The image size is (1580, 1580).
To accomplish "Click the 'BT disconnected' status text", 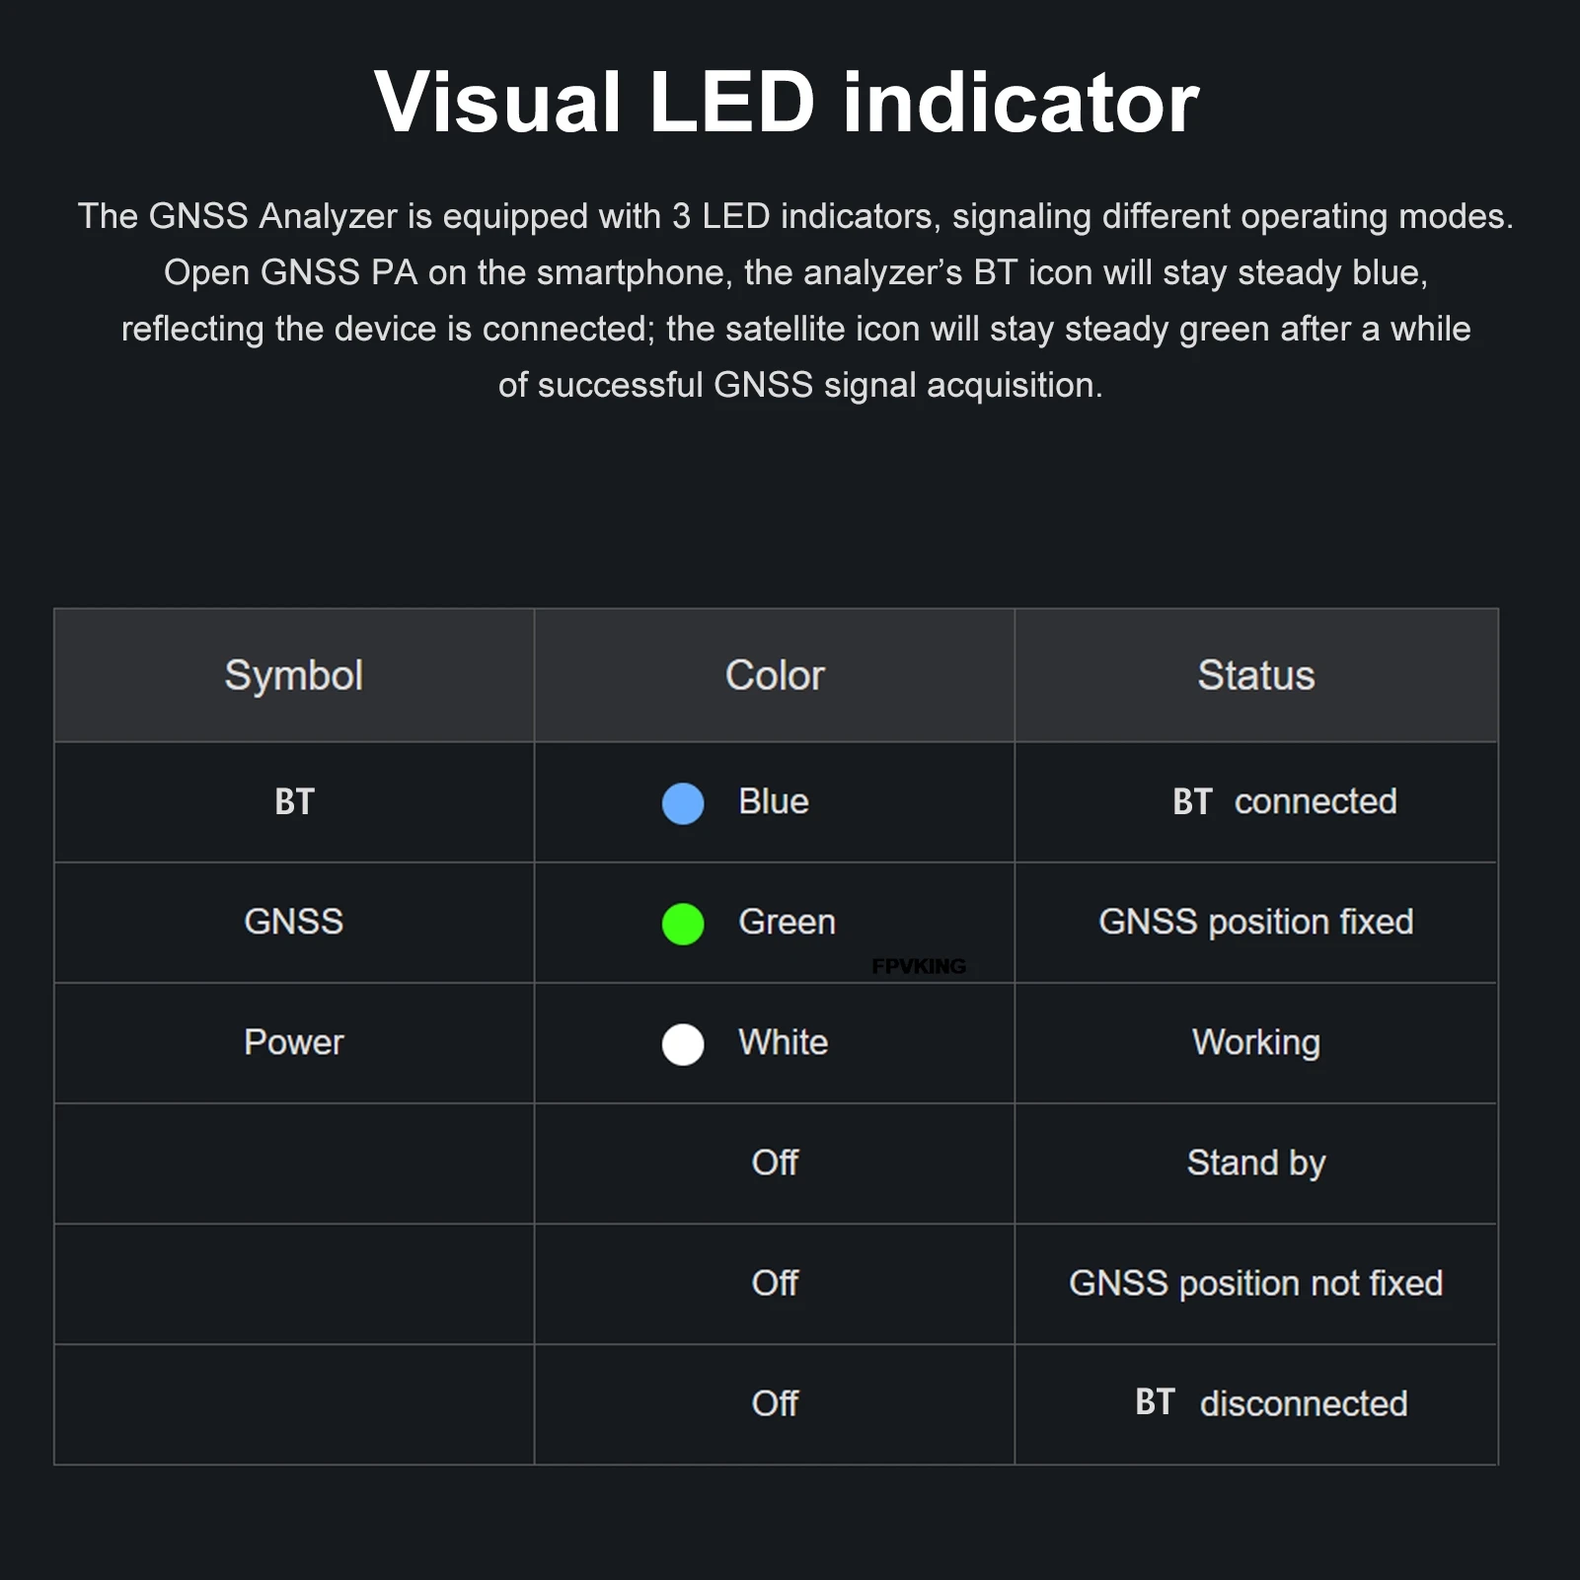I will click(1271, 1403).
